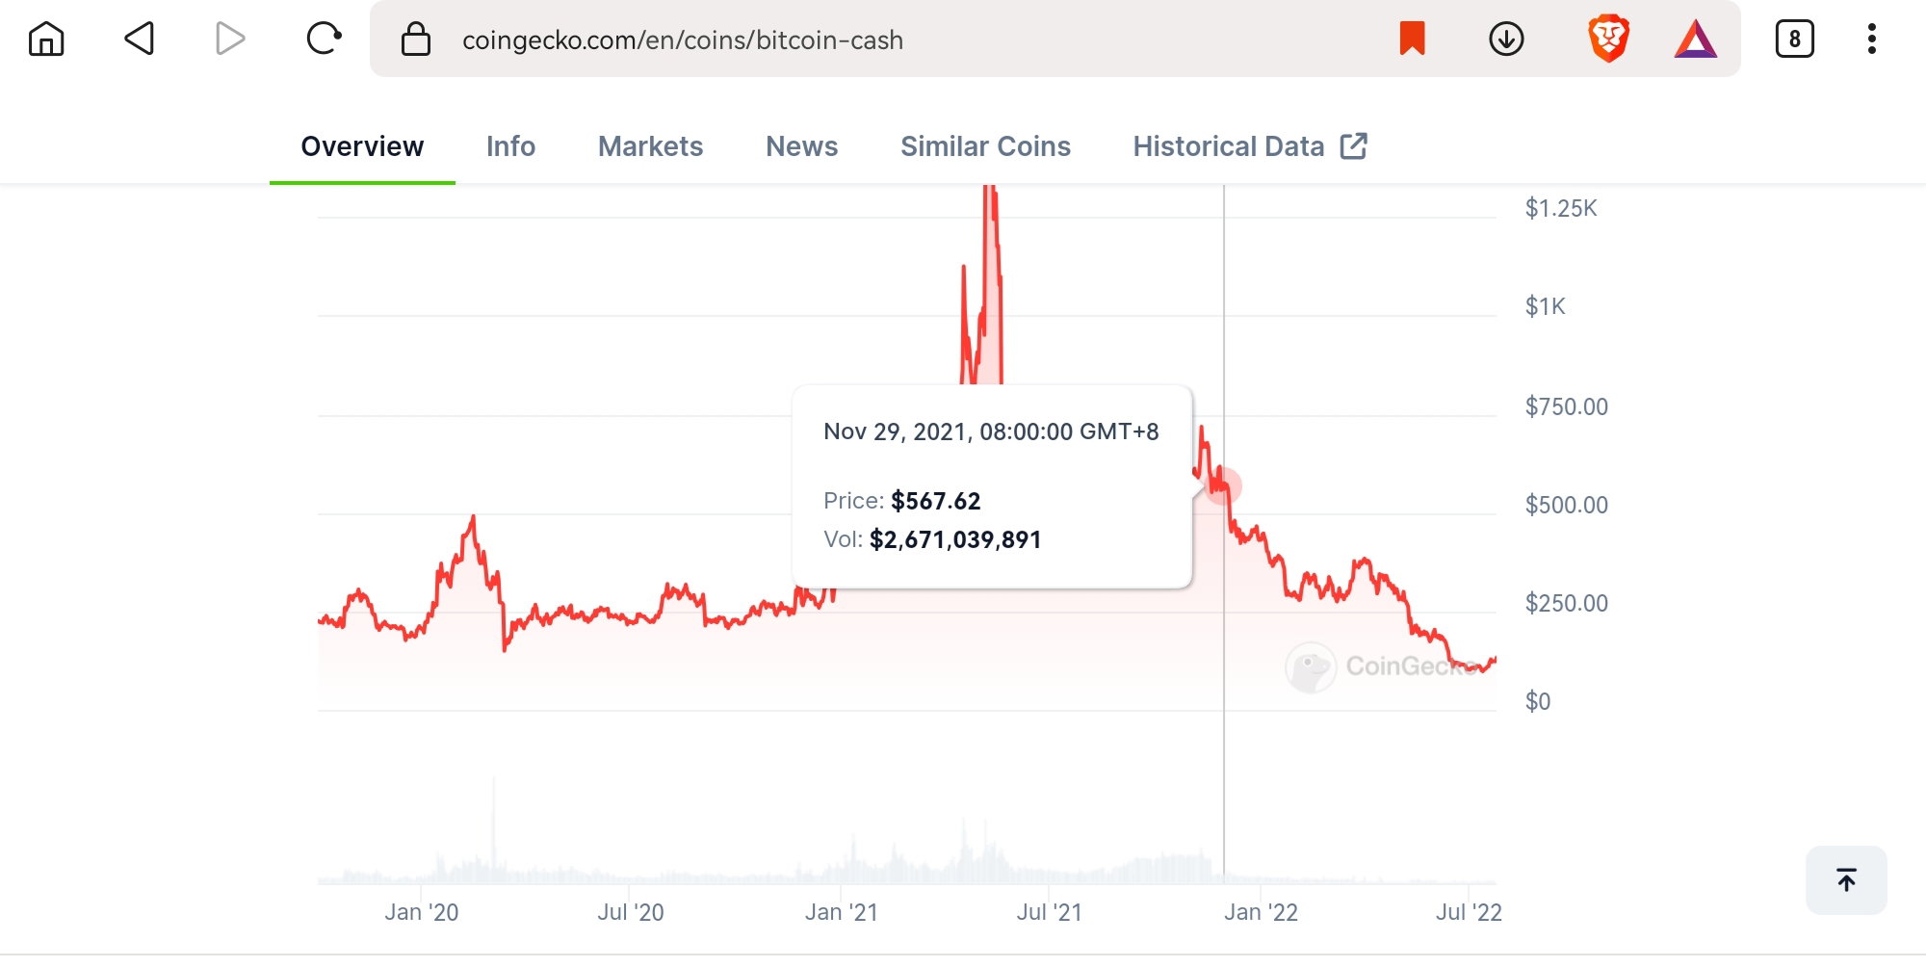
Task: Open the Historical Data external link
Action: coord(1250,146)
